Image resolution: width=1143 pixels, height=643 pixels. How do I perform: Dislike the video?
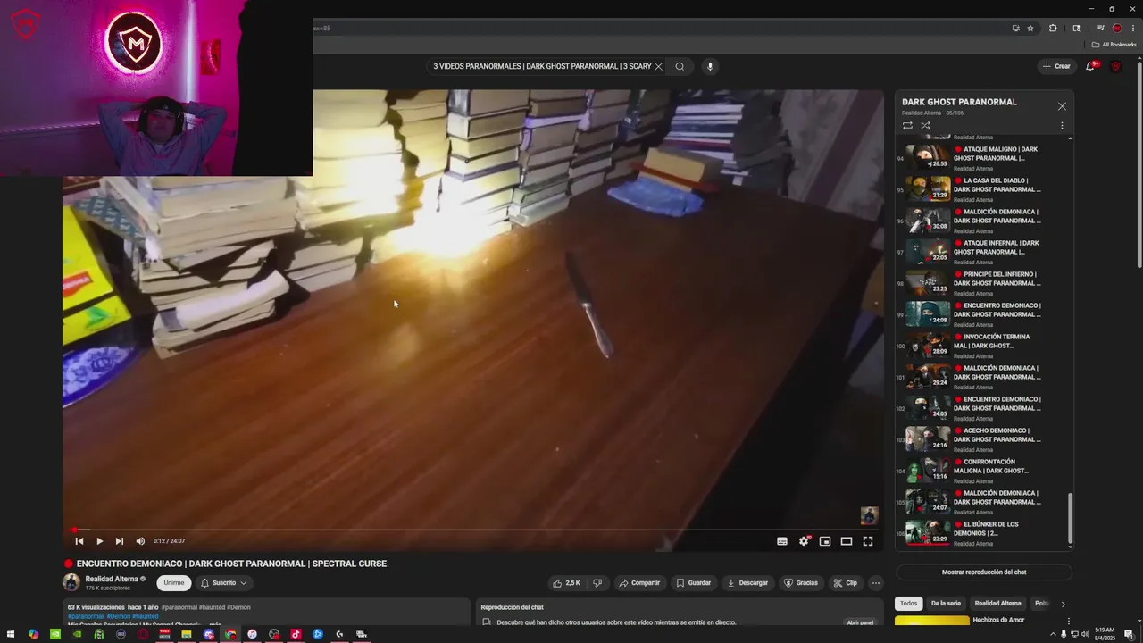[x=597, y=583]
